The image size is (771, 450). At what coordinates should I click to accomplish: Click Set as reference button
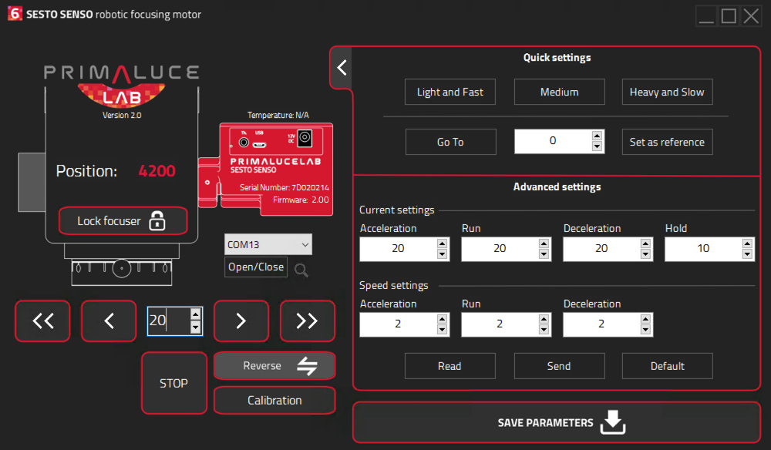(x=667, y=142)
